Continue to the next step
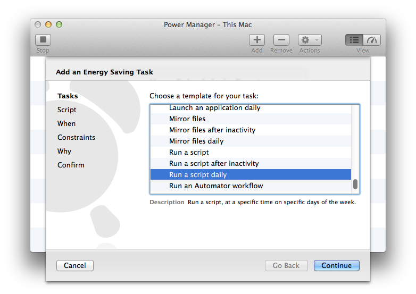 pos(336,265)
